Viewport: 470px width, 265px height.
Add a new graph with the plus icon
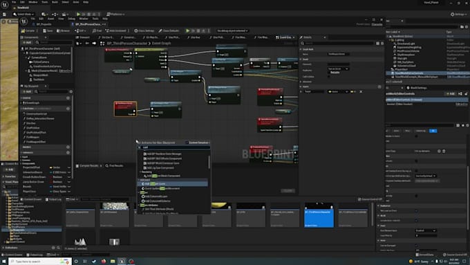point(68,98)
